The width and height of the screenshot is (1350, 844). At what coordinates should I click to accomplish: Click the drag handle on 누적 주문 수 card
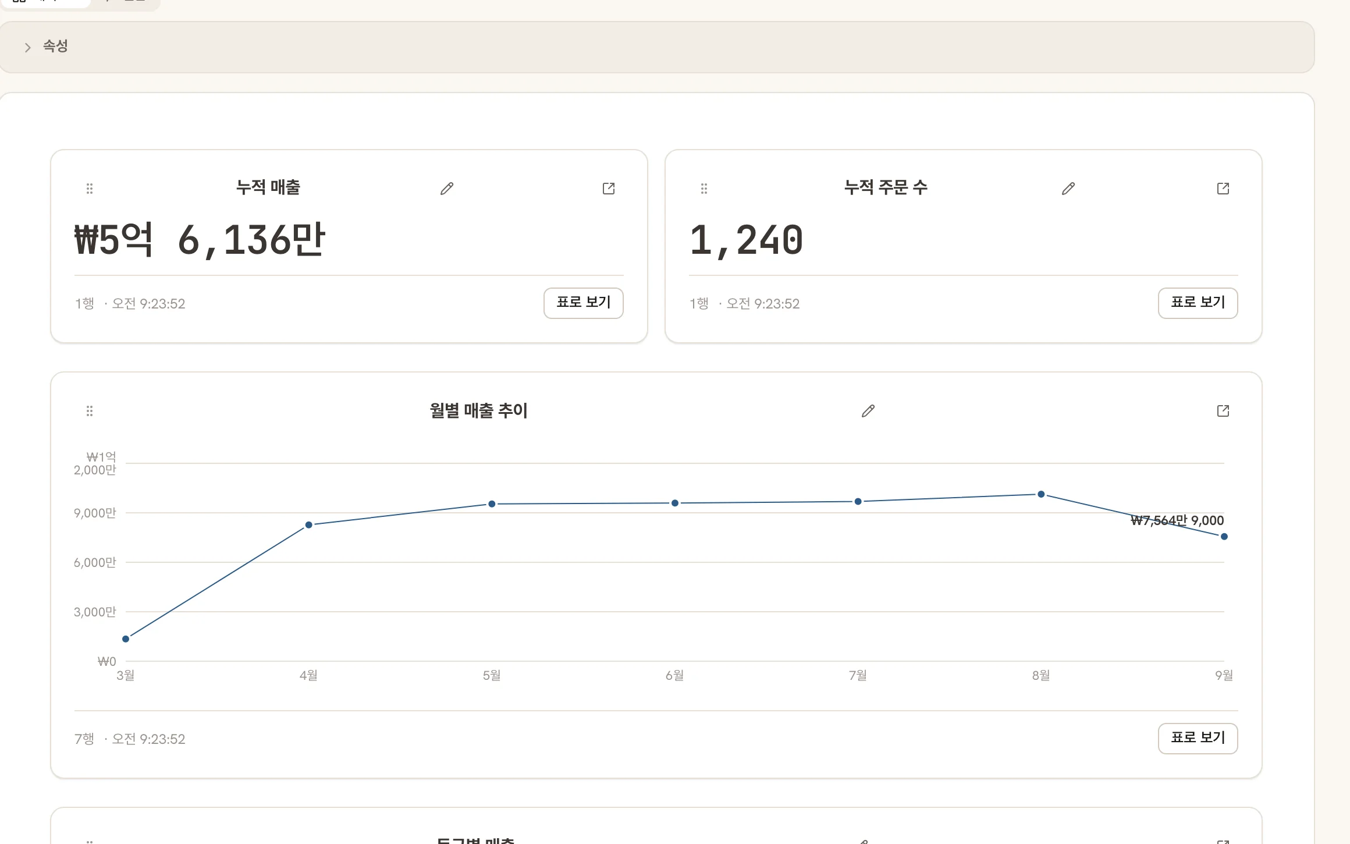[x=704, y=189]
